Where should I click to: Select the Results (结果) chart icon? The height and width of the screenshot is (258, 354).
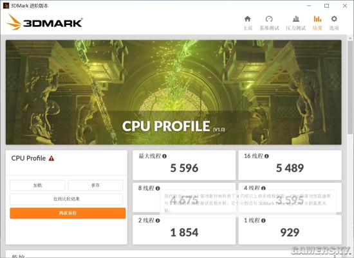[317, 19]
